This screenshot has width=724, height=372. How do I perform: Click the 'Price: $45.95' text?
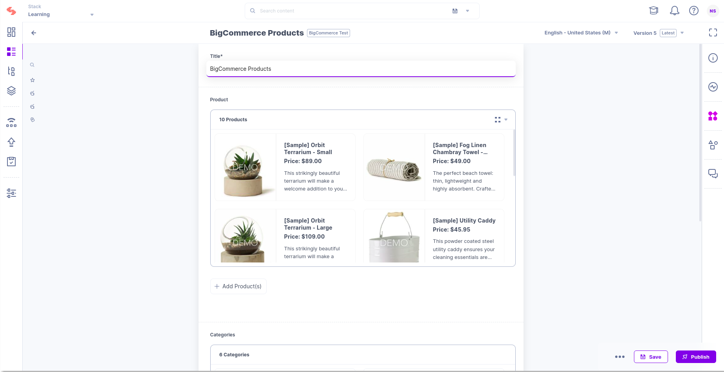(x=451, y=230)
